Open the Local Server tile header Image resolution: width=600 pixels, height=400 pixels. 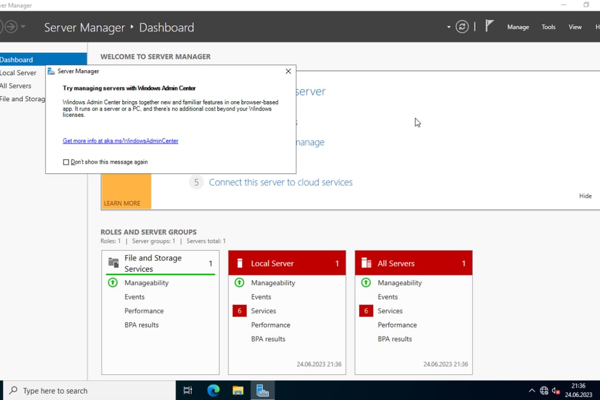pyautogui.click(x=287, y=263)
